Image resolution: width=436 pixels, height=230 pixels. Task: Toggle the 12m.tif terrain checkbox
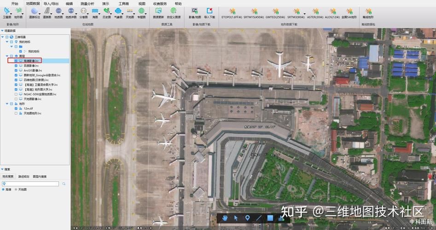pyautogui.click(x=16, y=109)
